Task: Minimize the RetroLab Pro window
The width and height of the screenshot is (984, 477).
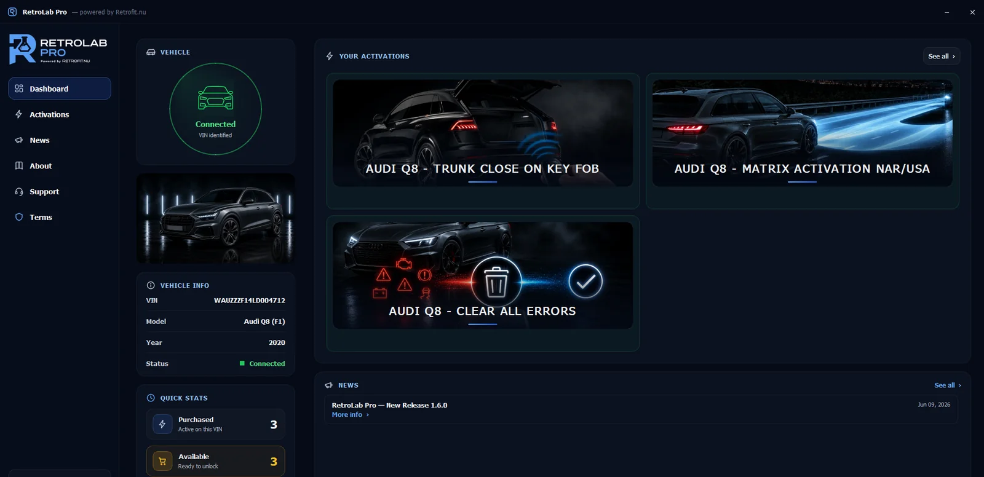Action: coord(946,12)
